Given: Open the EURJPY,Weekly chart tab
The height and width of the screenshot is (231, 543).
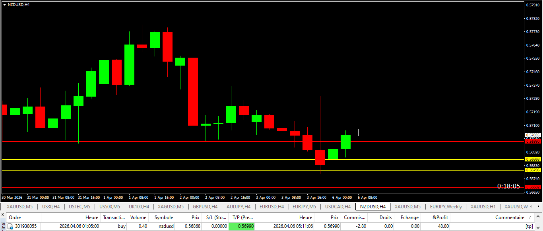Looking at the screenshot, I should click(x=446, y=207).
